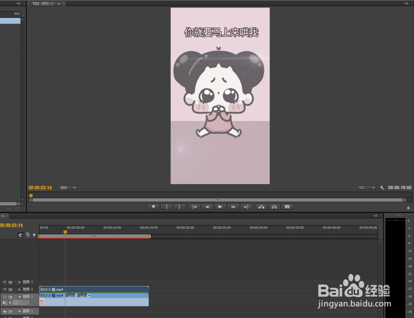Click the 00:00:20:00 mark on ruler
The image size is (414, 318).
[x=185, y=228]
